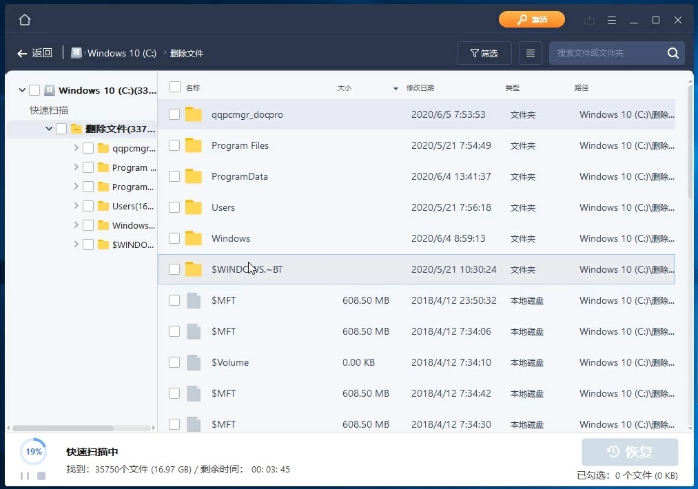The height and width of the screenshot is (489, 698).
Task: Open the list view layout icon
Action: 530,53
